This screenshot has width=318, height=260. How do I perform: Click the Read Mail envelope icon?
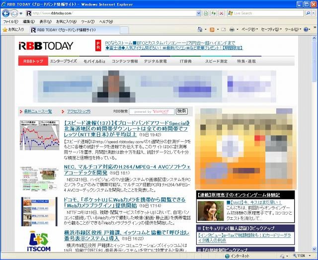224,30
